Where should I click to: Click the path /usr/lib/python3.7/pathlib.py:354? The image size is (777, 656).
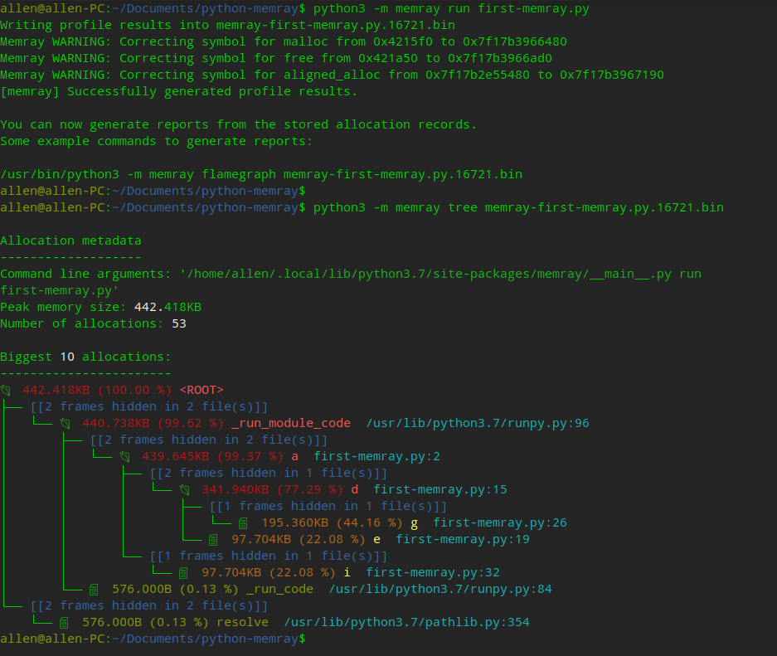click(x=407, y=622)
